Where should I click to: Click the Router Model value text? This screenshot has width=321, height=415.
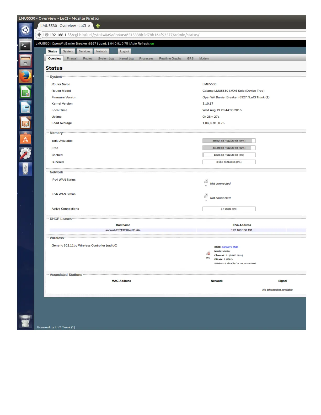click(233, 91)
